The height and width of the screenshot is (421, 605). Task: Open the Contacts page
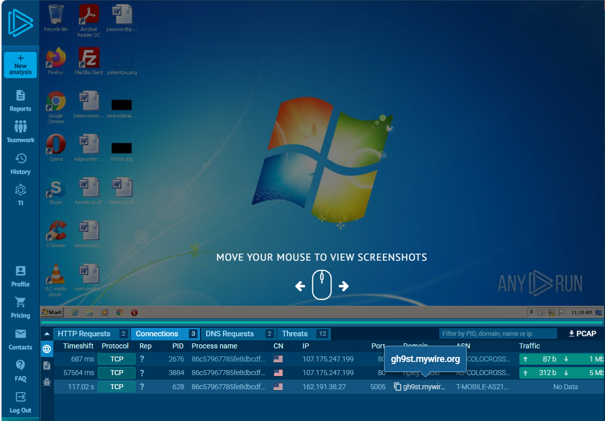pyautogui.click(x=21, y=340)
